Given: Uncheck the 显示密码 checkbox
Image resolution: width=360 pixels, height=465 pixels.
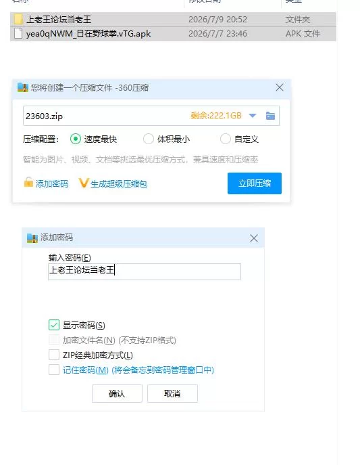Looking at the screenshot, I should point(54,325).
